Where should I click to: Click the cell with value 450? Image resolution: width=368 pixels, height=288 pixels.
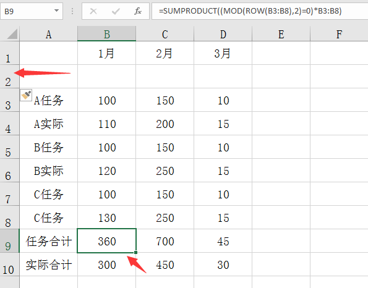point(165,264)
